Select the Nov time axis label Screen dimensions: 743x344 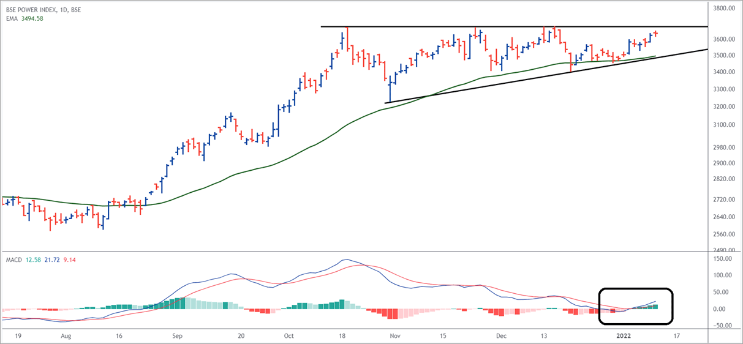click(x=395, y=336)
